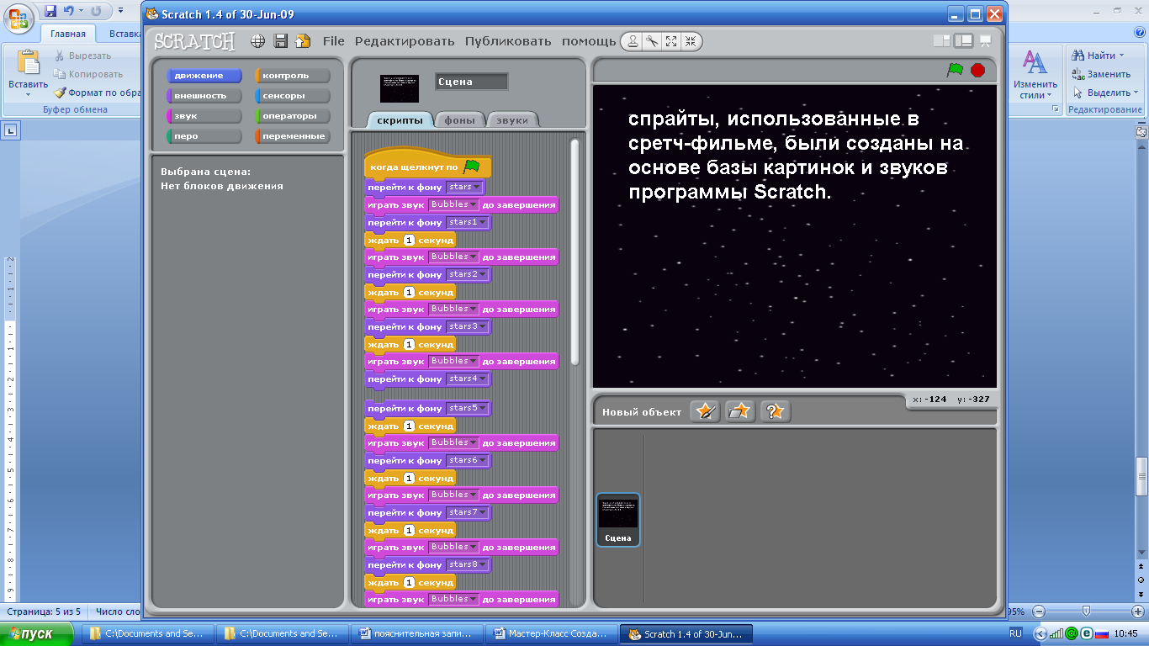The width and height of the screenshot is (1149, 646).
Task: Click Word's zoom in plus button
Action: pyautogui.click(x=1138, y=612)
